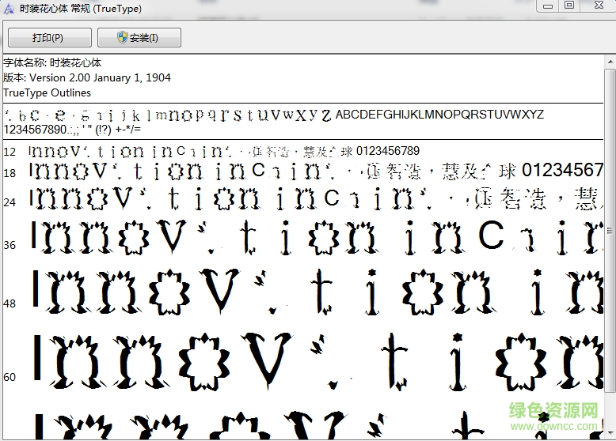Click the 安装(I) install button

click(139, 38)
